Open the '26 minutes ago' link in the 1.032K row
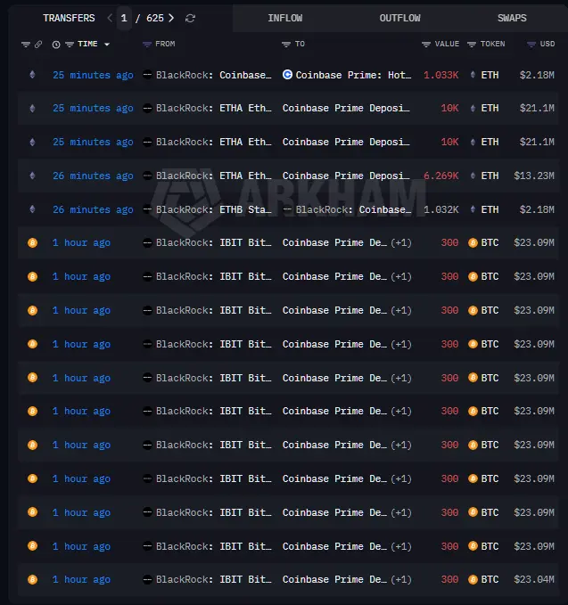The height and width of the screenshot is (605, 568). tap(93, 209)
